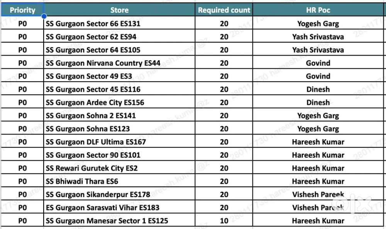Click the OLX watermark logo
The width and height of the screenshot is (386, 229).
click(359, 204)
